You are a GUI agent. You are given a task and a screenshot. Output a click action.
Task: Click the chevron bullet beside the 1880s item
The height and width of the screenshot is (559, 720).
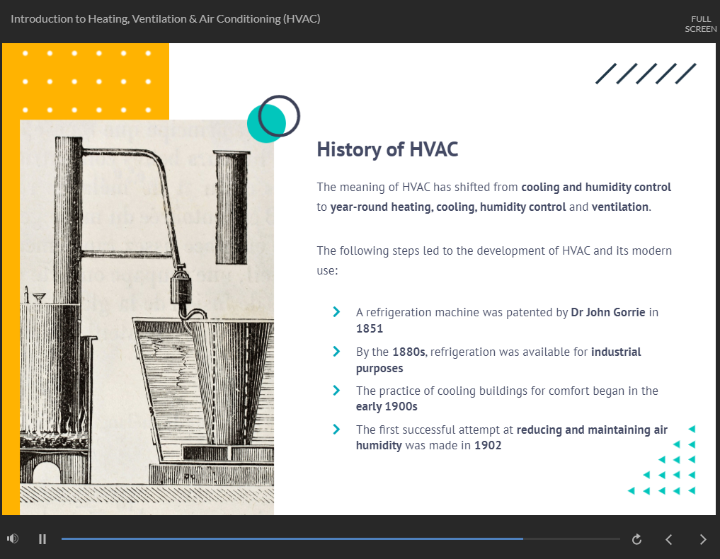(x=336, y=352)
